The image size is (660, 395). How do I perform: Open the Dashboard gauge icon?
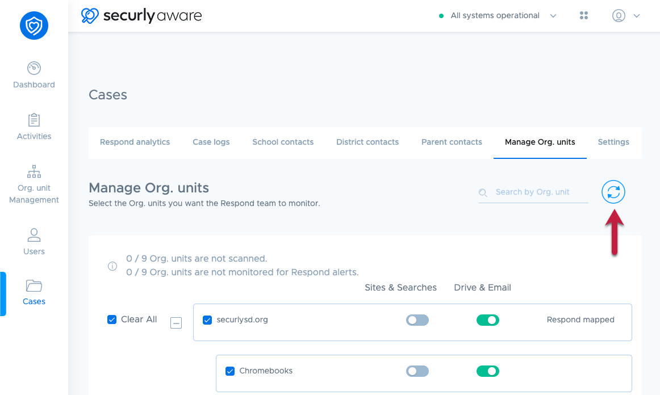[x=34, y=68]
